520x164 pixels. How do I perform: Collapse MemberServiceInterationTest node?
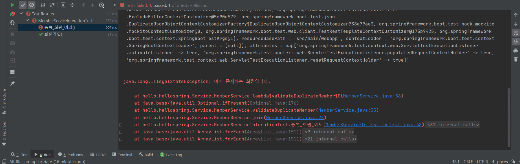coord(27,20)
